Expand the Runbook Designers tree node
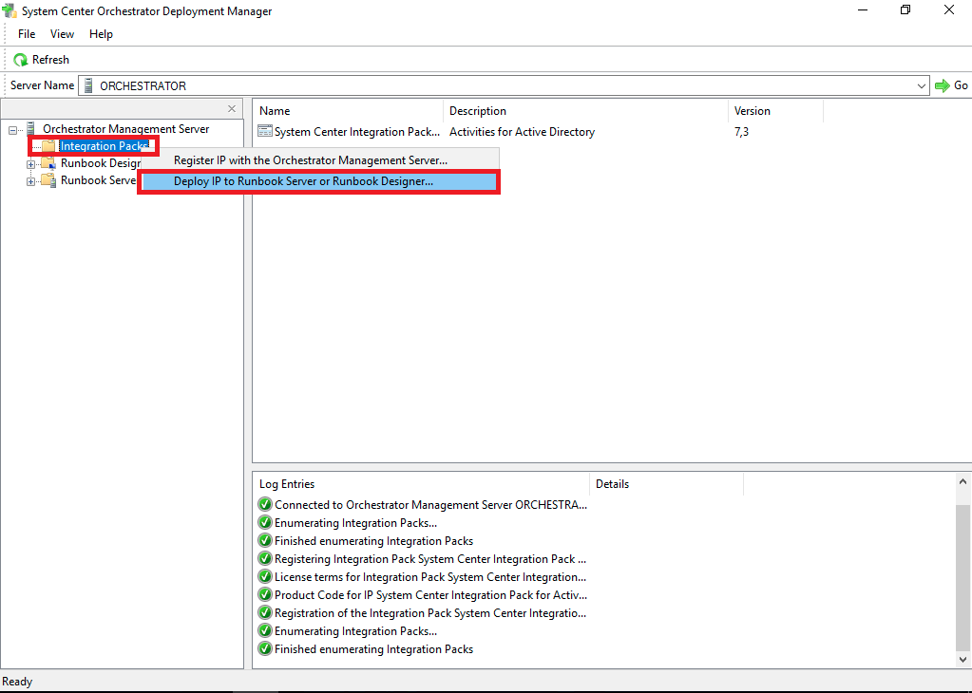972x693 pixels. click(x=31, y=164)
